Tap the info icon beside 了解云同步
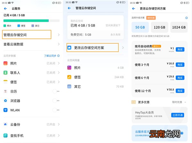Screen dimensions: 192x143 point(59,56)
